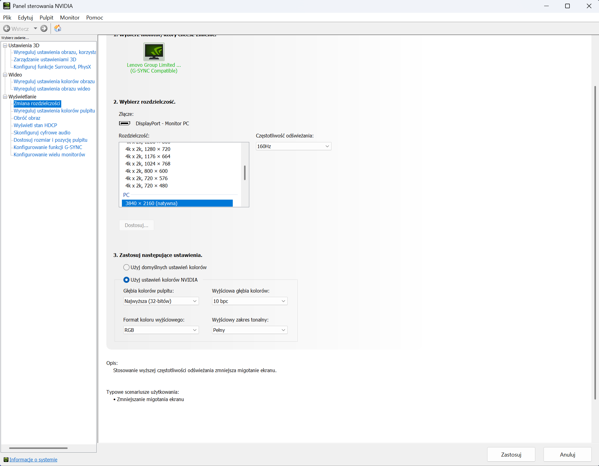Viewport: 599px width, 466px height.
Task: Open the Pulpit menu
Action: click(x=46, y=18)
